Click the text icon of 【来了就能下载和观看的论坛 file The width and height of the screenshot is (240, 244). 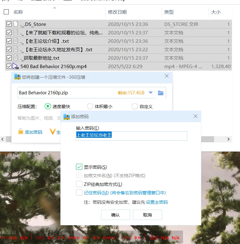pos(16,32)
